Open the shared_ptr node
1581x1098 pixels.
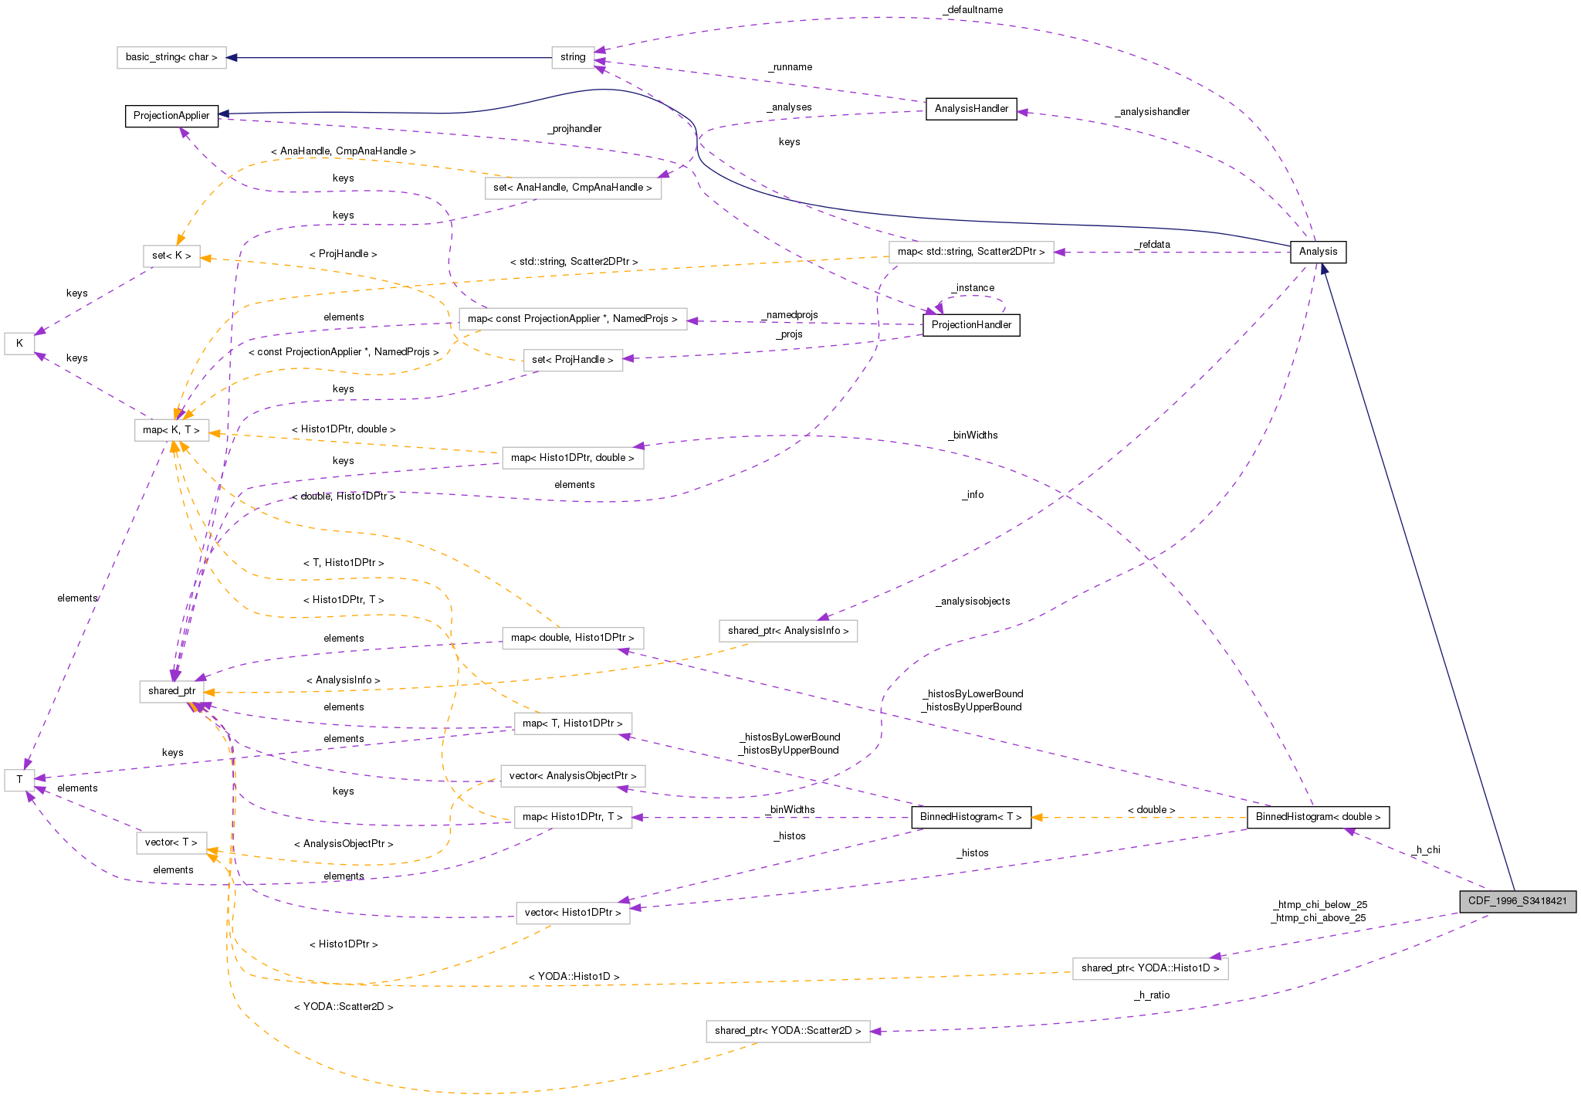pyautogui.click(x=171, y=691)
